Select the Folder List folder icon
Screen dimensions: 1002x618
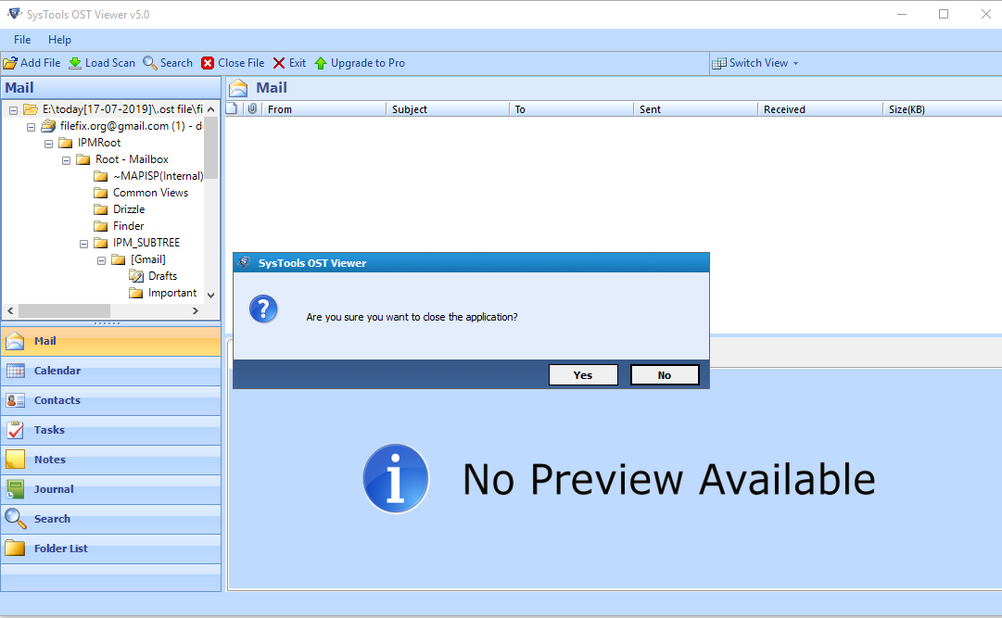click(x=16, y=549)
